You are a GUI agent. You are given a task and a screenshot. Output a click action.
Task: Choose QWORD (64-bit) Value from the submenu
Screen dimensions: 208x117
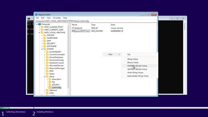(139, 69)
